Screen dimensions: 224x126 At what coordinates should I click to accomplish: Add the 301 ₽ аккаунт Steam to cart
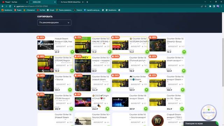(x=146, y=109)
